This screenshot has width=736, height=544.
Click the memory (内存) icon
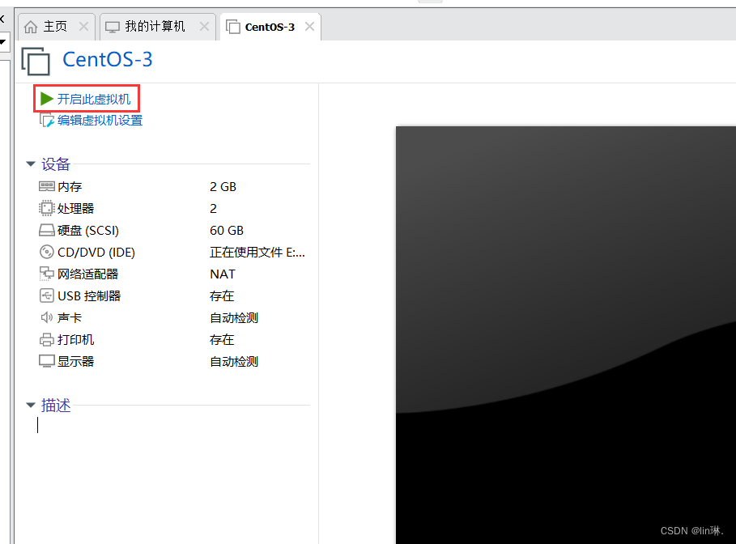tap(46, 186)
